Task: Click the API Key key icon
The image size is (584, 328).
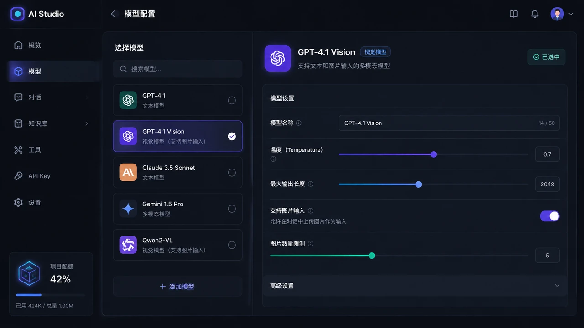Action: coord(18,176)
